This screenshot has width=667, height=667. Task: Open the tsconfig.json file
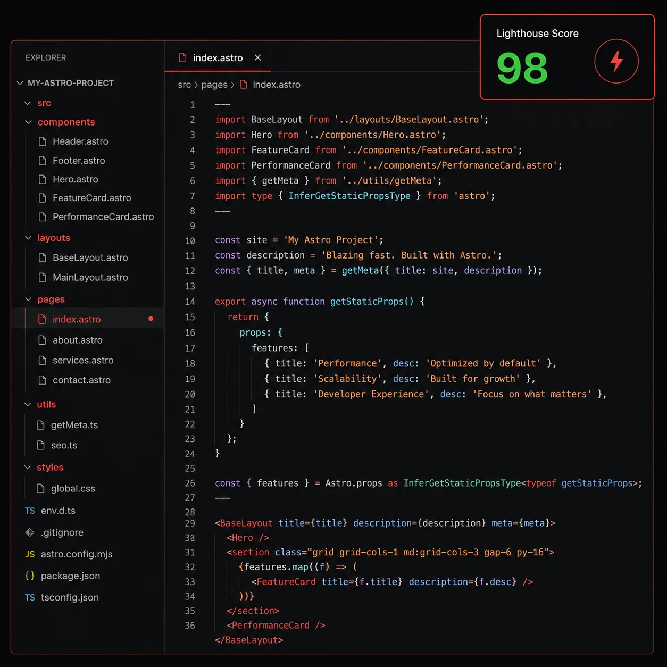(x=70, y=597)
